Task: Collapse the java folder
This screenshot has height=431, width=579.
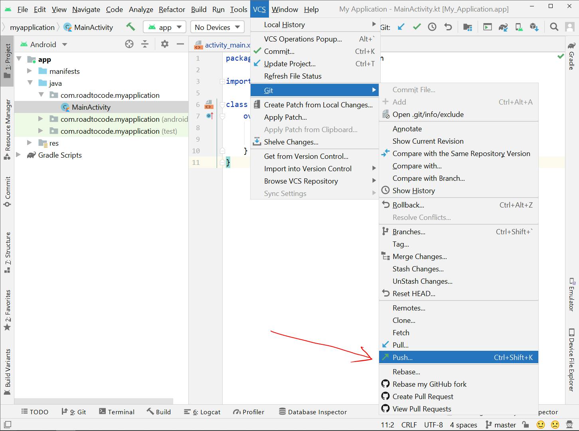Action: [30, 83]
